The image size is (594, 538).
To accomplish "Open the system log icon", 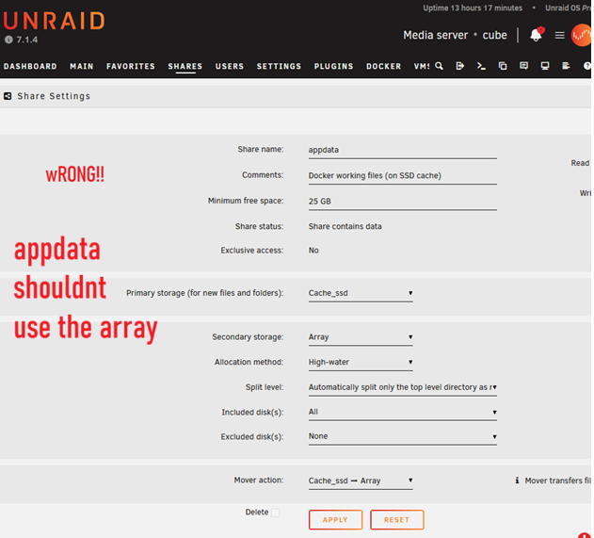I will (566, 66).
